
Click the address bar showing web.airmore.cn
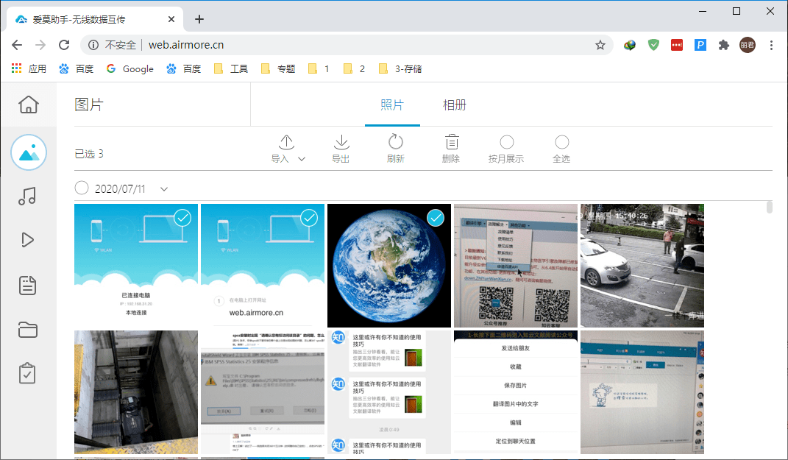pyautogui.click(x=347, y=45)
